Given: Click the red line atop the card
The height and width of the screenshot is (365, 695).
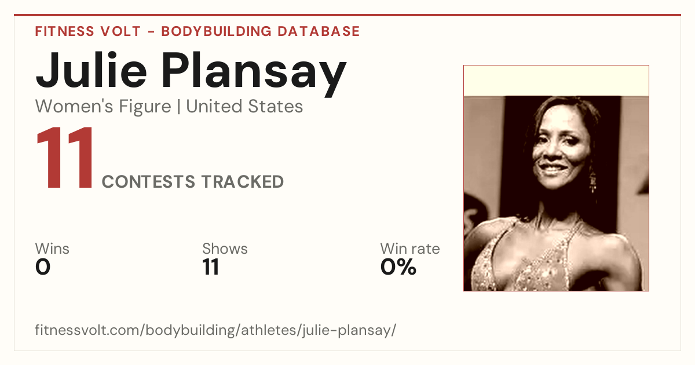Looking at the screenshot, I should pos(348,15).
